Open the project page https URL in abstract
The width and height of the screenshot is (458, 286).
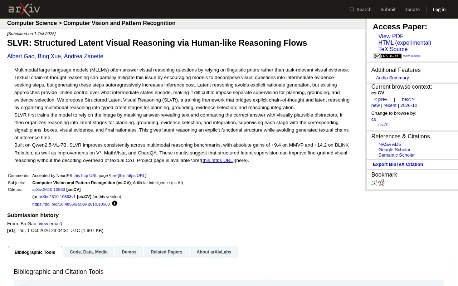point(218,161)
